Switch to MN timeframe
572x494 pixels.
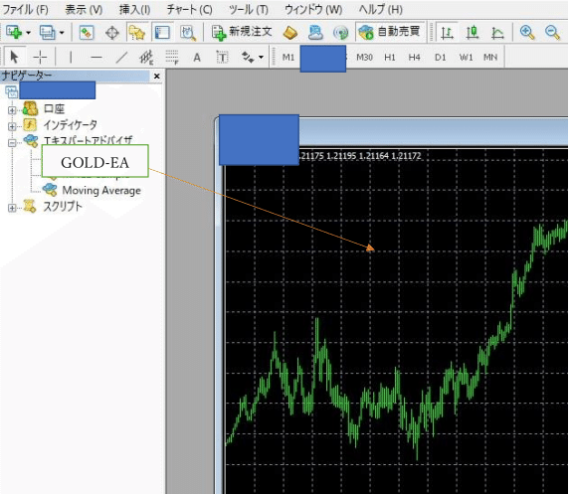490,58
